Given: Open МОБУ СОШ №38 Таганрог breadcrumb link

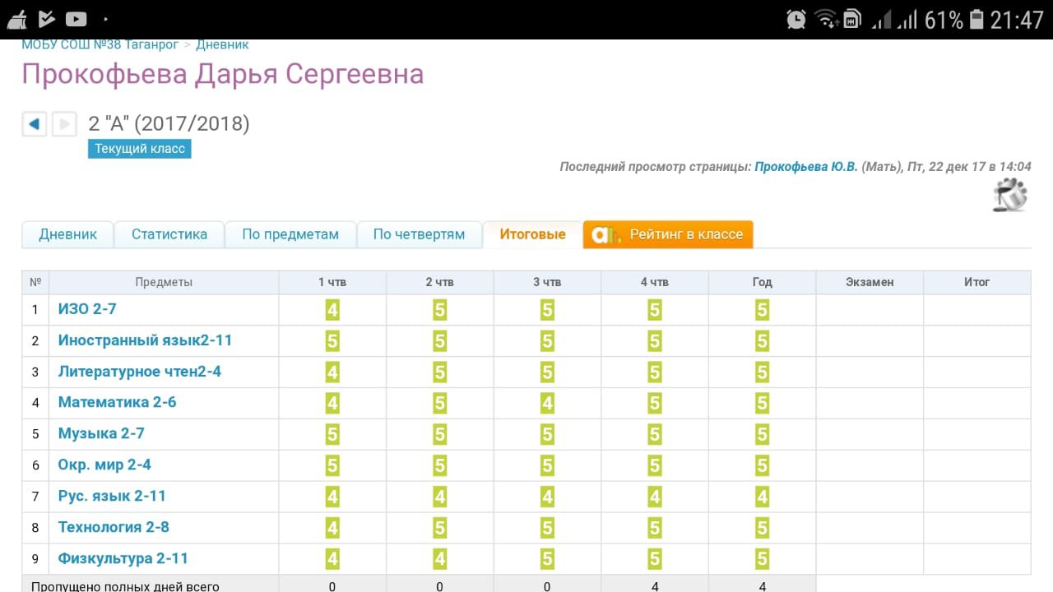Looking at the screenshot, I should pos(100,44).
